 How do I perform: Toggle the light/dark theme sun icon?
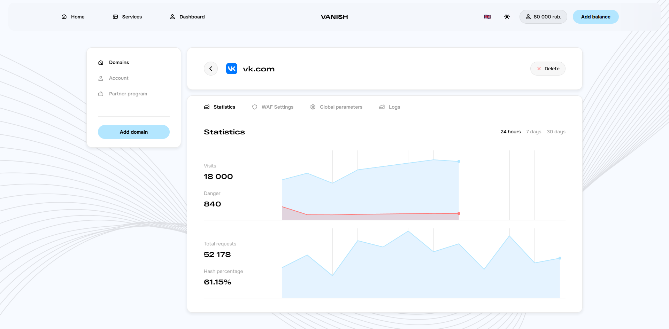point(507,17)
